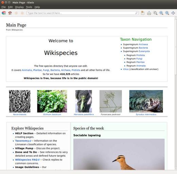Click the back navigation arrow
Screen dimensions: 177x174
click(x=16, y=13)
